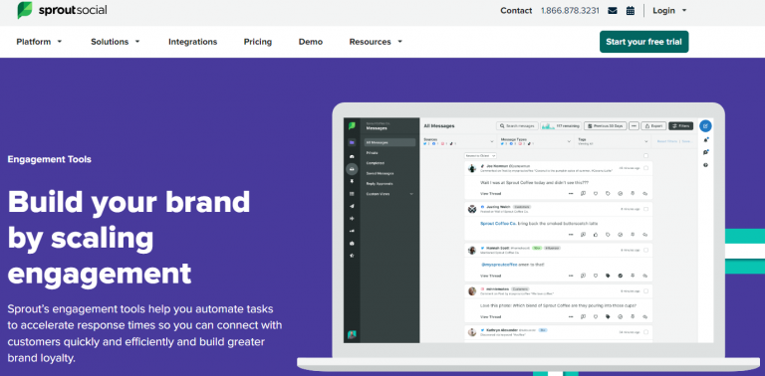Check the box on Justing Welch's message
Viewport: 765px width, 376px height.
pos(645,209)
